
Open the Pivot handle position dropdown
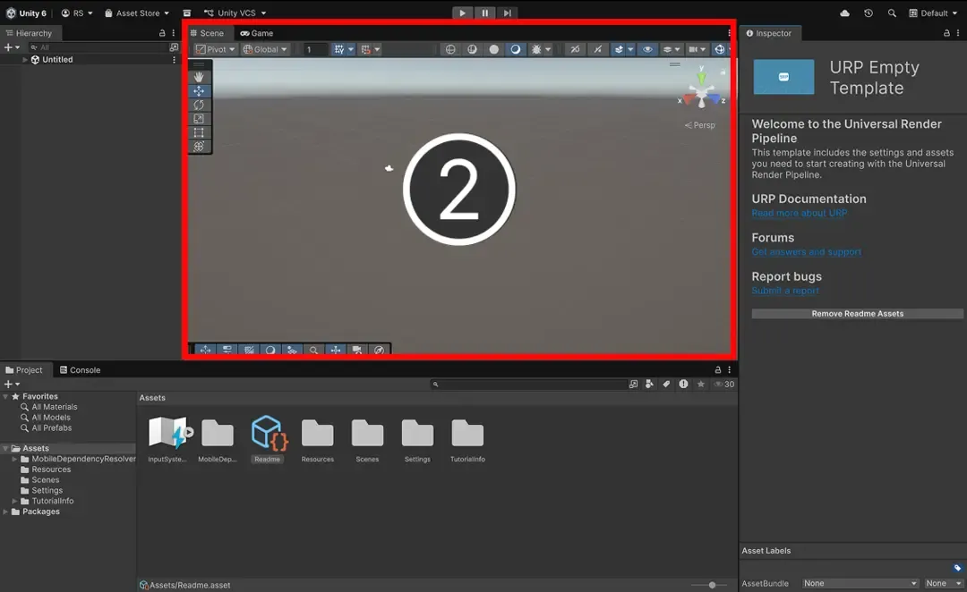[x=216, y=49]
